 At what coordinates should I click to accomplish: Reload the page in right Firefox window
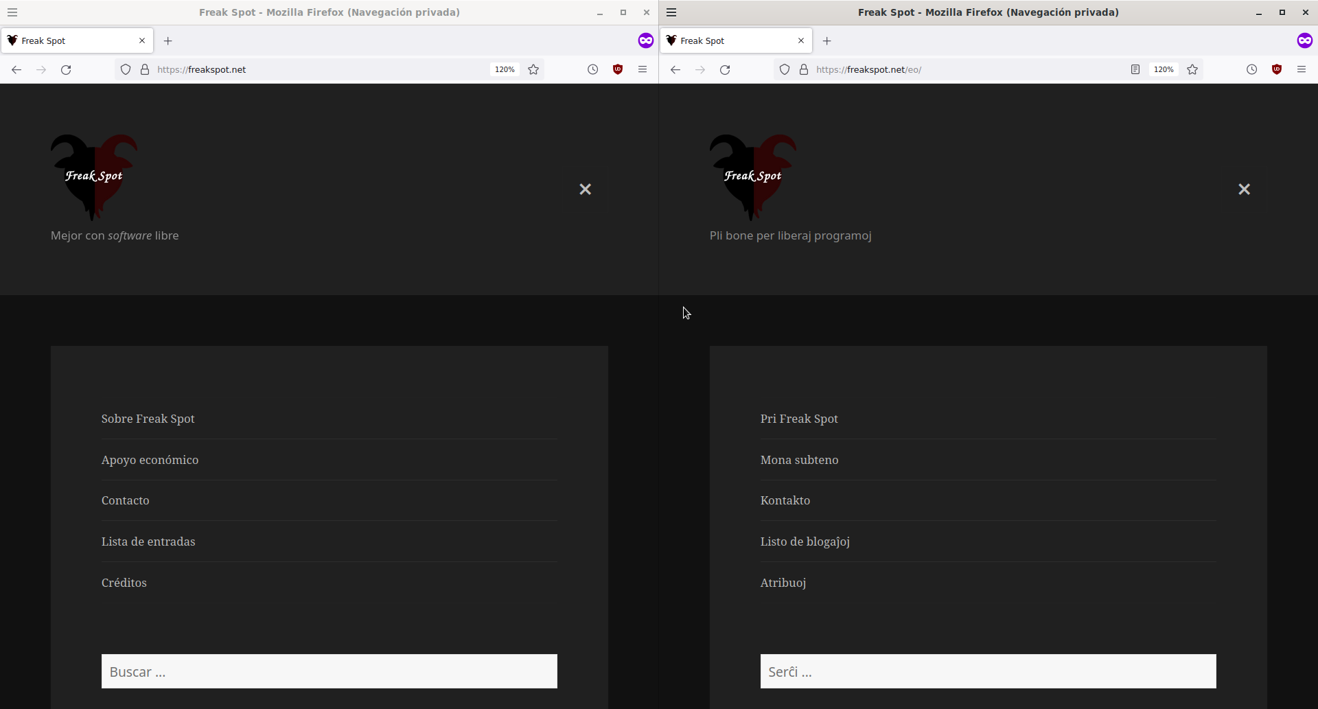[725, 69]
